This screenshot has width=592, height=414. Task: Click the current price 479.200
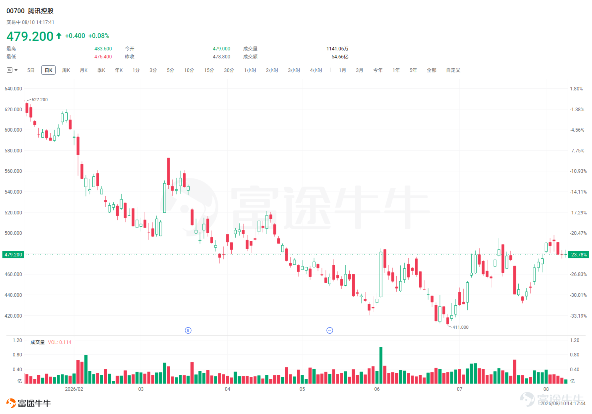click(30, 36)
